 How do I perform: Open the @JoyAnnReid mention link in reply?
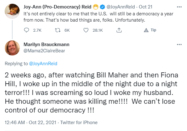[x=43, y=64]
